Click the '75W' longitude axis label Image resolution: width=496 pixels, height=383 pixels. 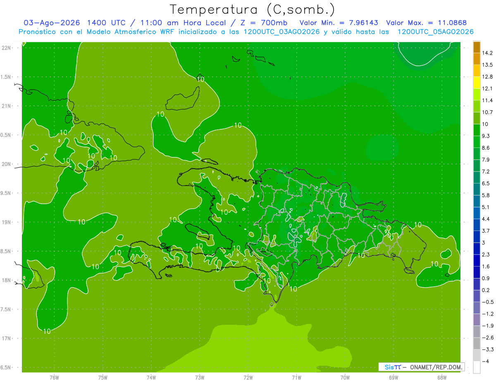pos(103,377)
